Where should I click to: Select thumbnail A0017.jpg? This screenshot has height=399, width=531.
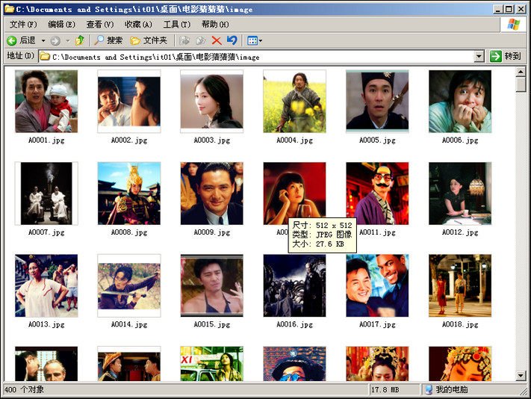click(377, 285)
